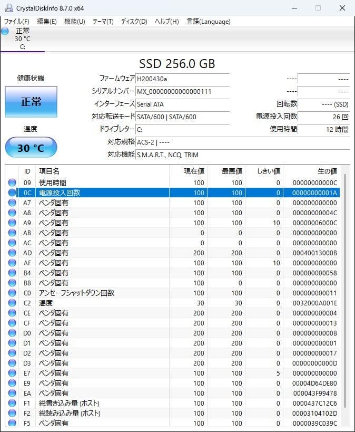This screenshot has width=355, height=432.
Task: Click the S.M.A.R.T., NCQ, TRIM features field
Action: click(x=242, y=155)
